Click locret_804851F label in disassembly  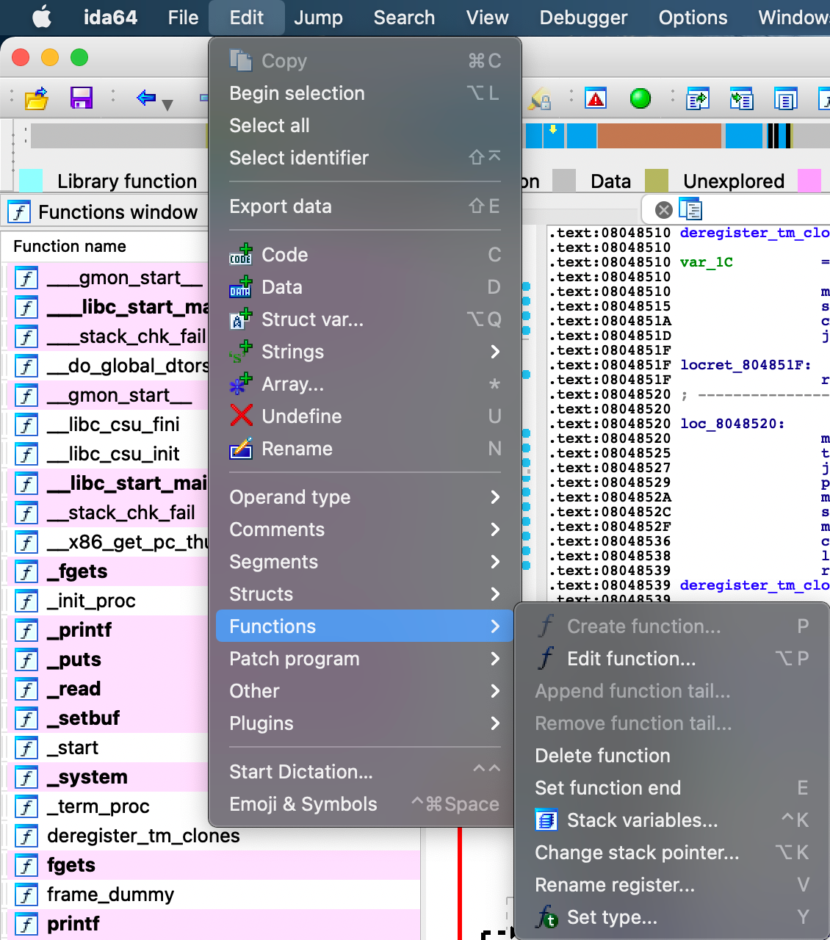coord(746,365)
